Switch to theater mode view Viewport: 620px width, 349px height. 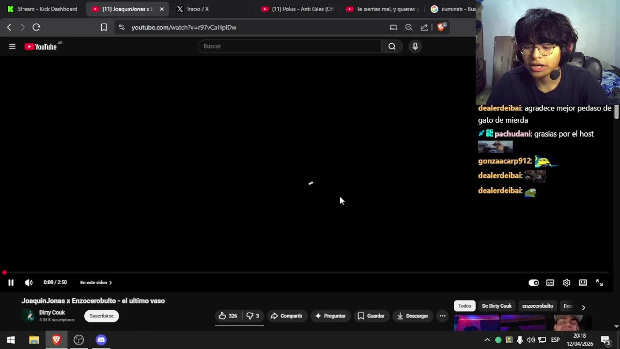coord(583,283)
